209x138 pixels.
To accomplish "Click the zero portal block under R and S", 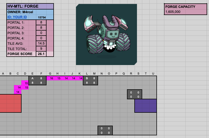I will (135, 94).
